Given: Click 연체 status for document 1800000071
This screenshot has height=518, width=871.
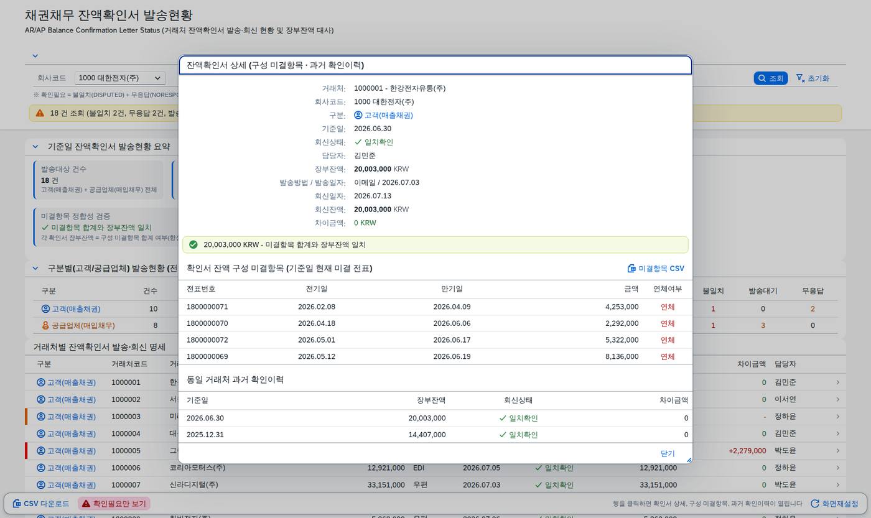Looking at the screenshot, I should 668,307.
